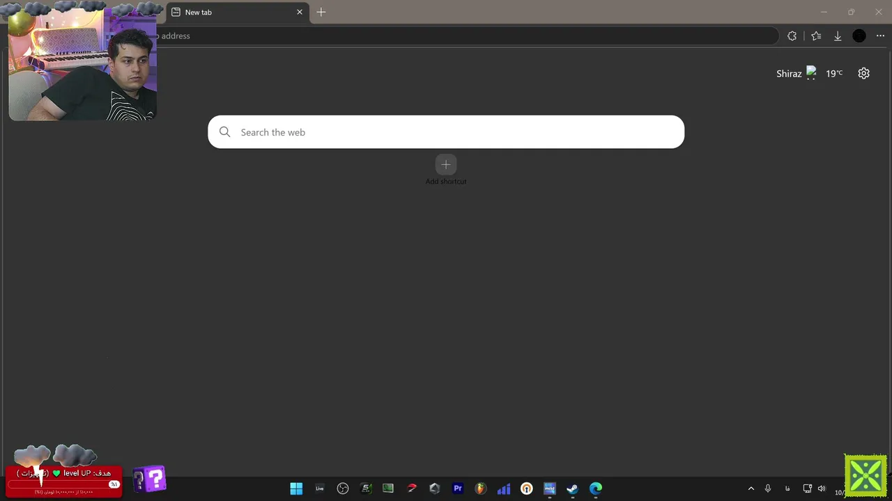Viewport: 892px width, 501px height.
Task: Open OBS Studio from the taskbar
Action: click(343, 488)
